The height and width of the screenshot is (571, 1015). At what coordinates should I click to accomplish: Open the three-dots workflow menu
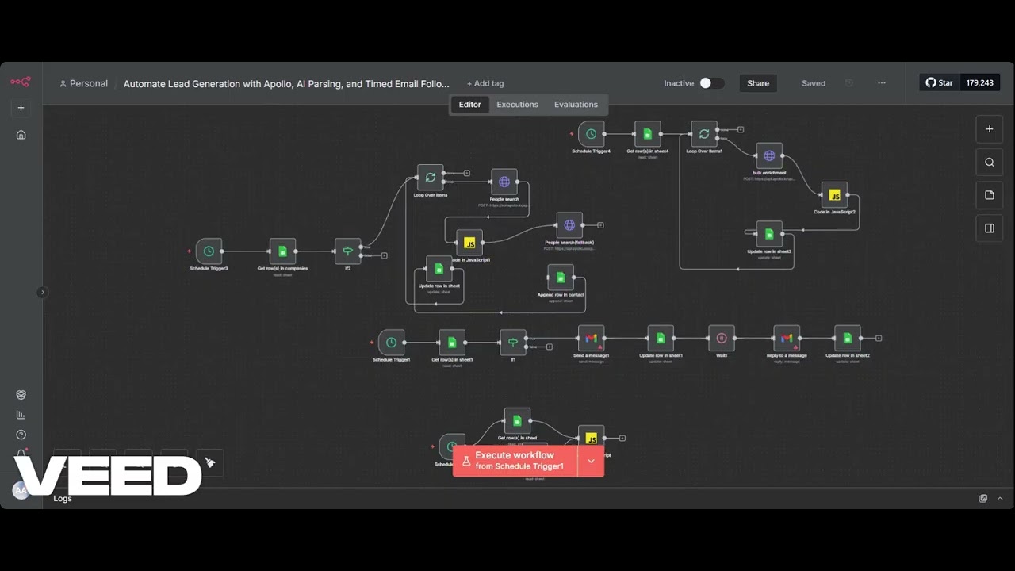pyautogui.click(x=882, y=83)
